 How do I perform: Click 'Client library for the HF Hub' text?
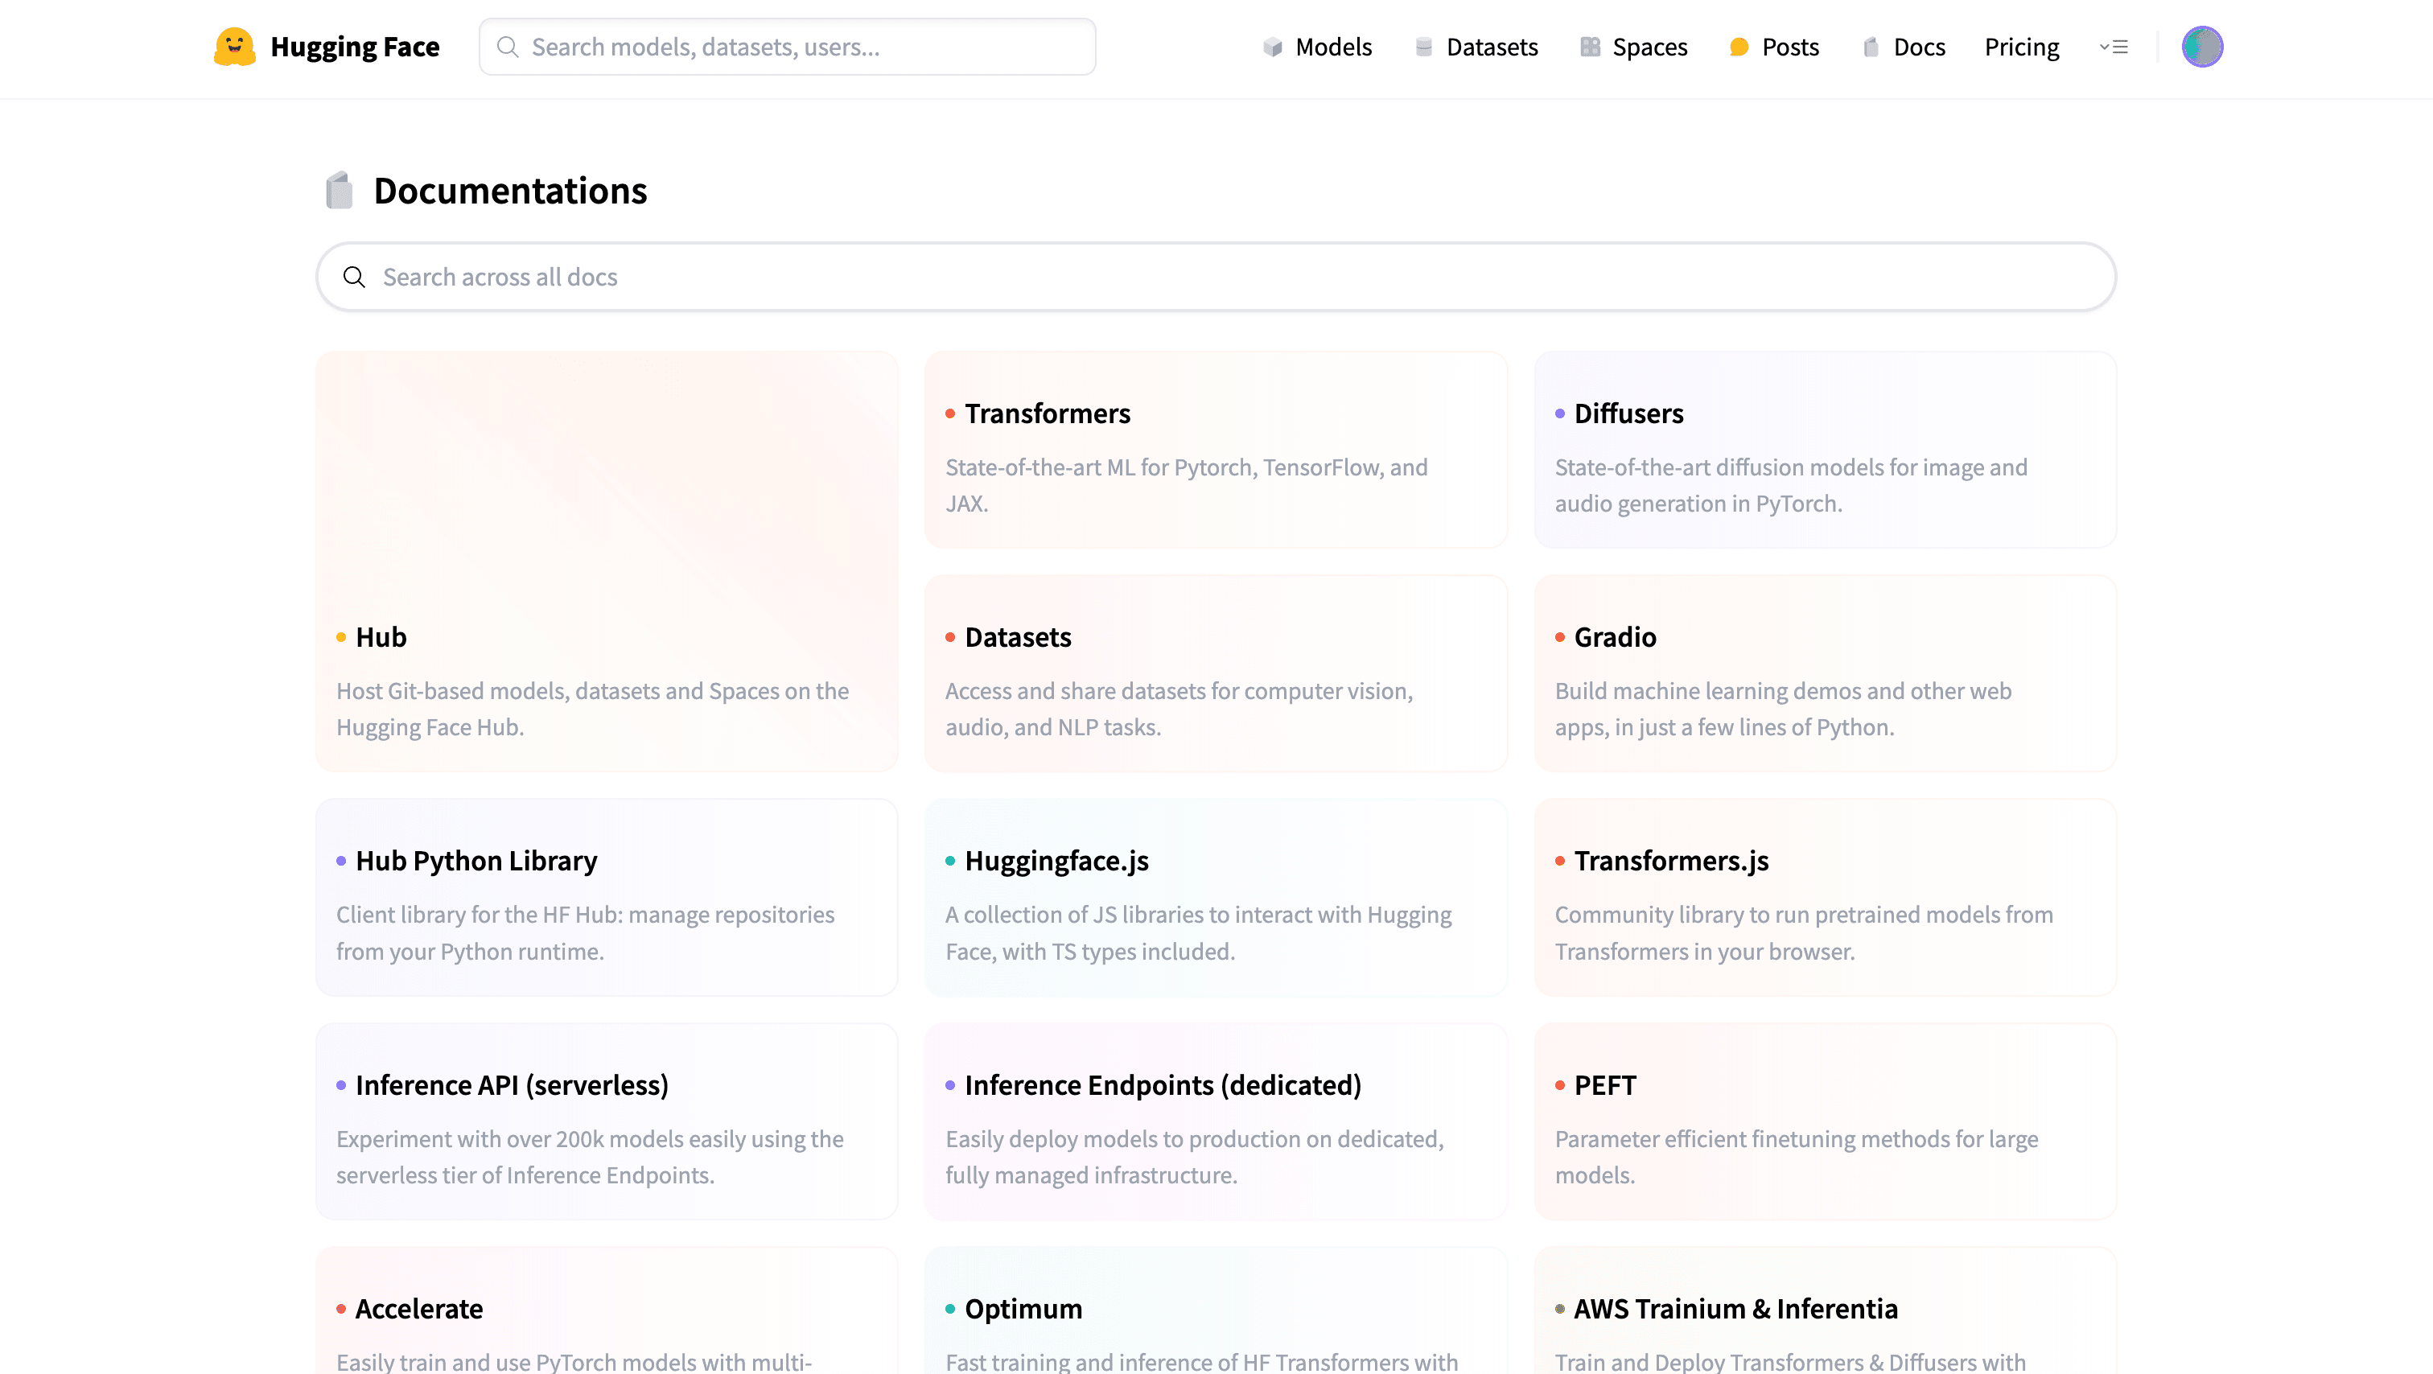585,933
